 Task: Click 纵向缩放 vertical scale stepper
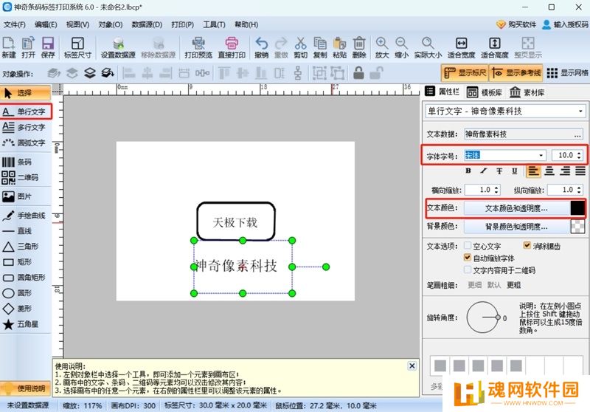pyautogui.click(x=579, y=190)
